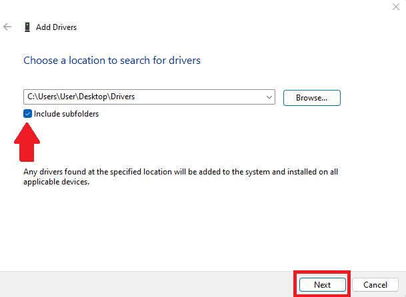
Task: Click the Add Drivers device icon
Action: tap(27, 27)
